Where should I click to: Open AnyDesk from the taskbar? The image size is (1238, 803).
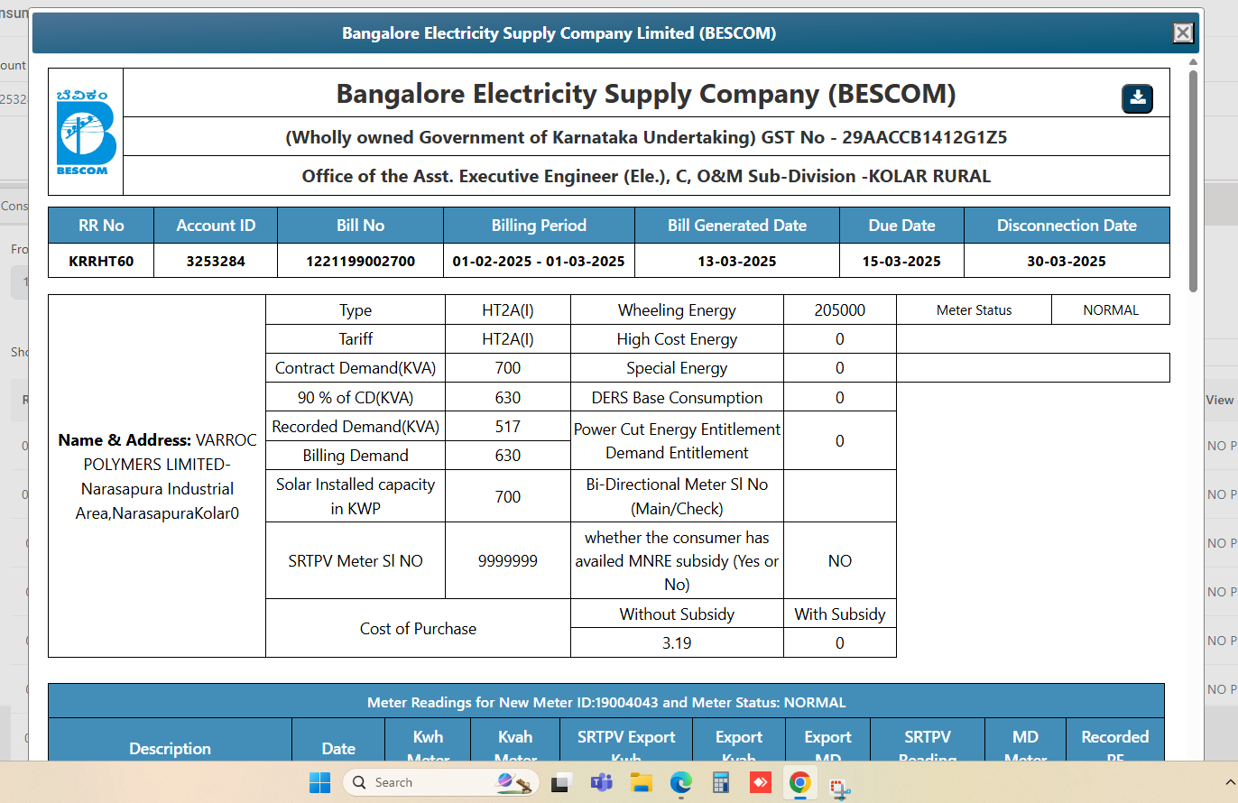point(760,782)
